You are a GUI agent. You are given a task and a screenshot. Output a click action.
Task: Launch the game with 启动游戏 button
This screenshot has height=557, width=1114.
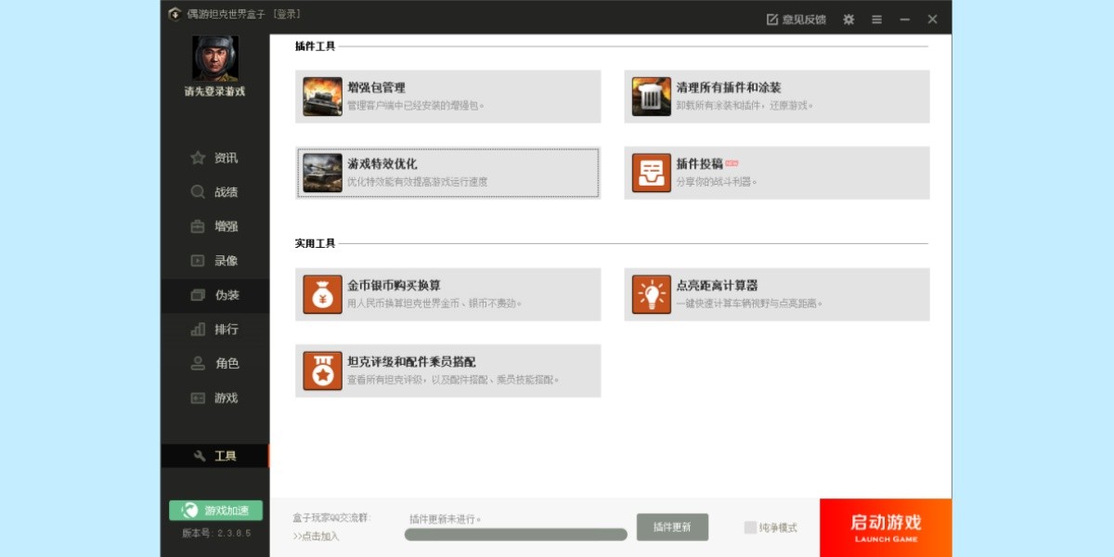[x=886, y=527]
